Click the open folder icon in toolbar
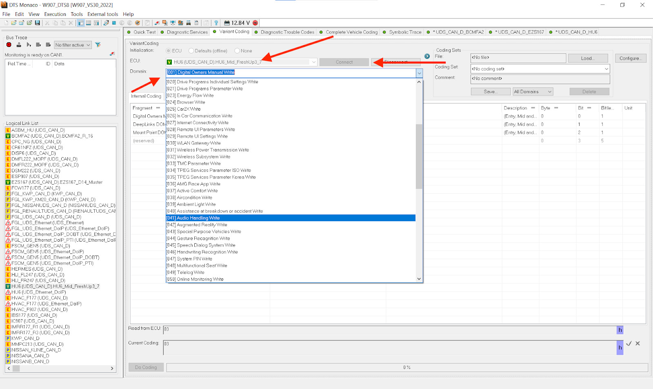The height and width of the screenshot is (389, 653). coord(14,23)
